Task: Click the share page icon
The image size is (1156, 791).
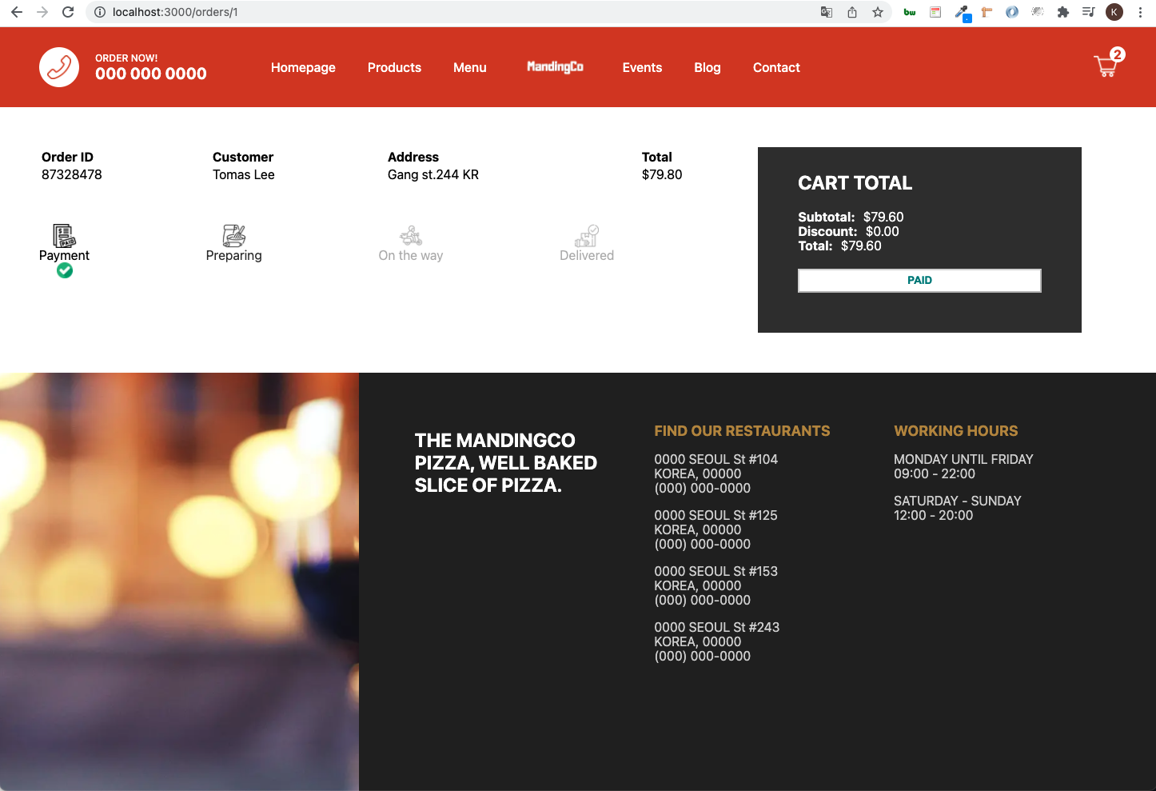Action: (x=852, y=12)
